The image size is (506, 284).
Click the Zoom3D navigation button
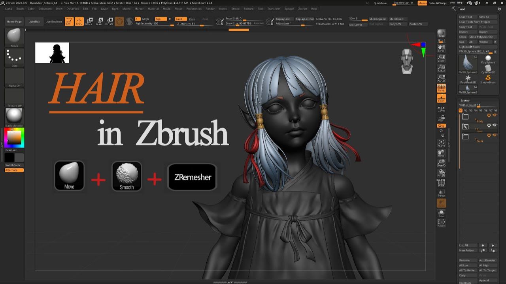(x=441, y=163)
